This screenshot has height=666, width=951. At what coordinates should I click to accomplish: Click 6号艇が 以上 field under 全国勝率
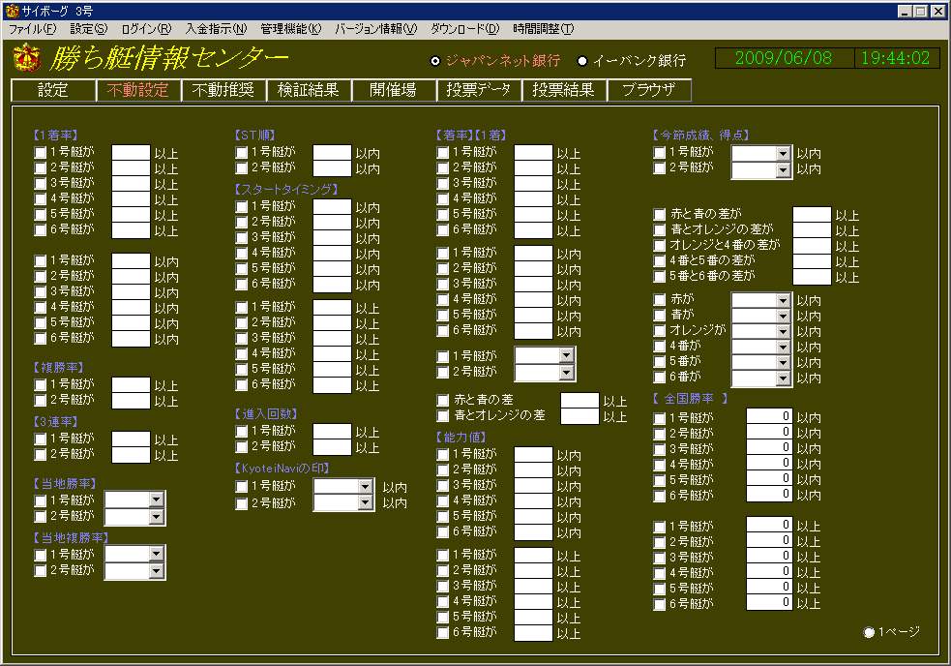[x=769, y=602]
